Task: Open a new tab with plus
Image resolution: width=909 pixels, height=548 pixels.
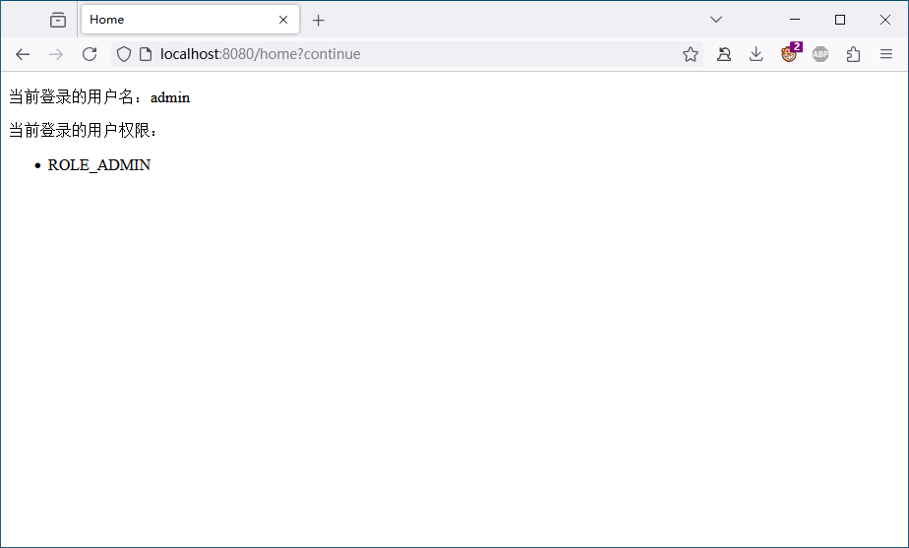Action: [319, 21]
